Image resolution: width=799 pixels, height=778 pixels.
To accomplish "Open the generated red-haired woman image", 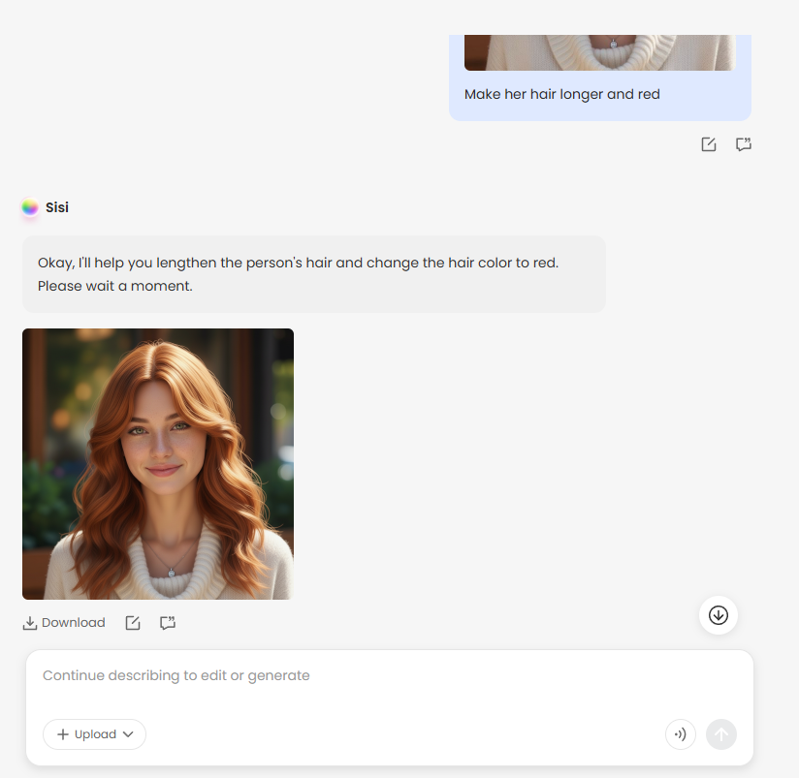I will coord(158,464).
